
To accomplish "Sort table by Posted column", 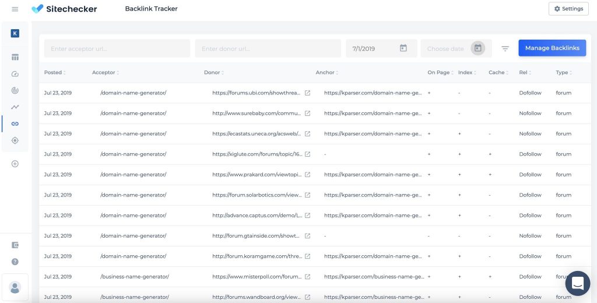I will tap(55, 72).
